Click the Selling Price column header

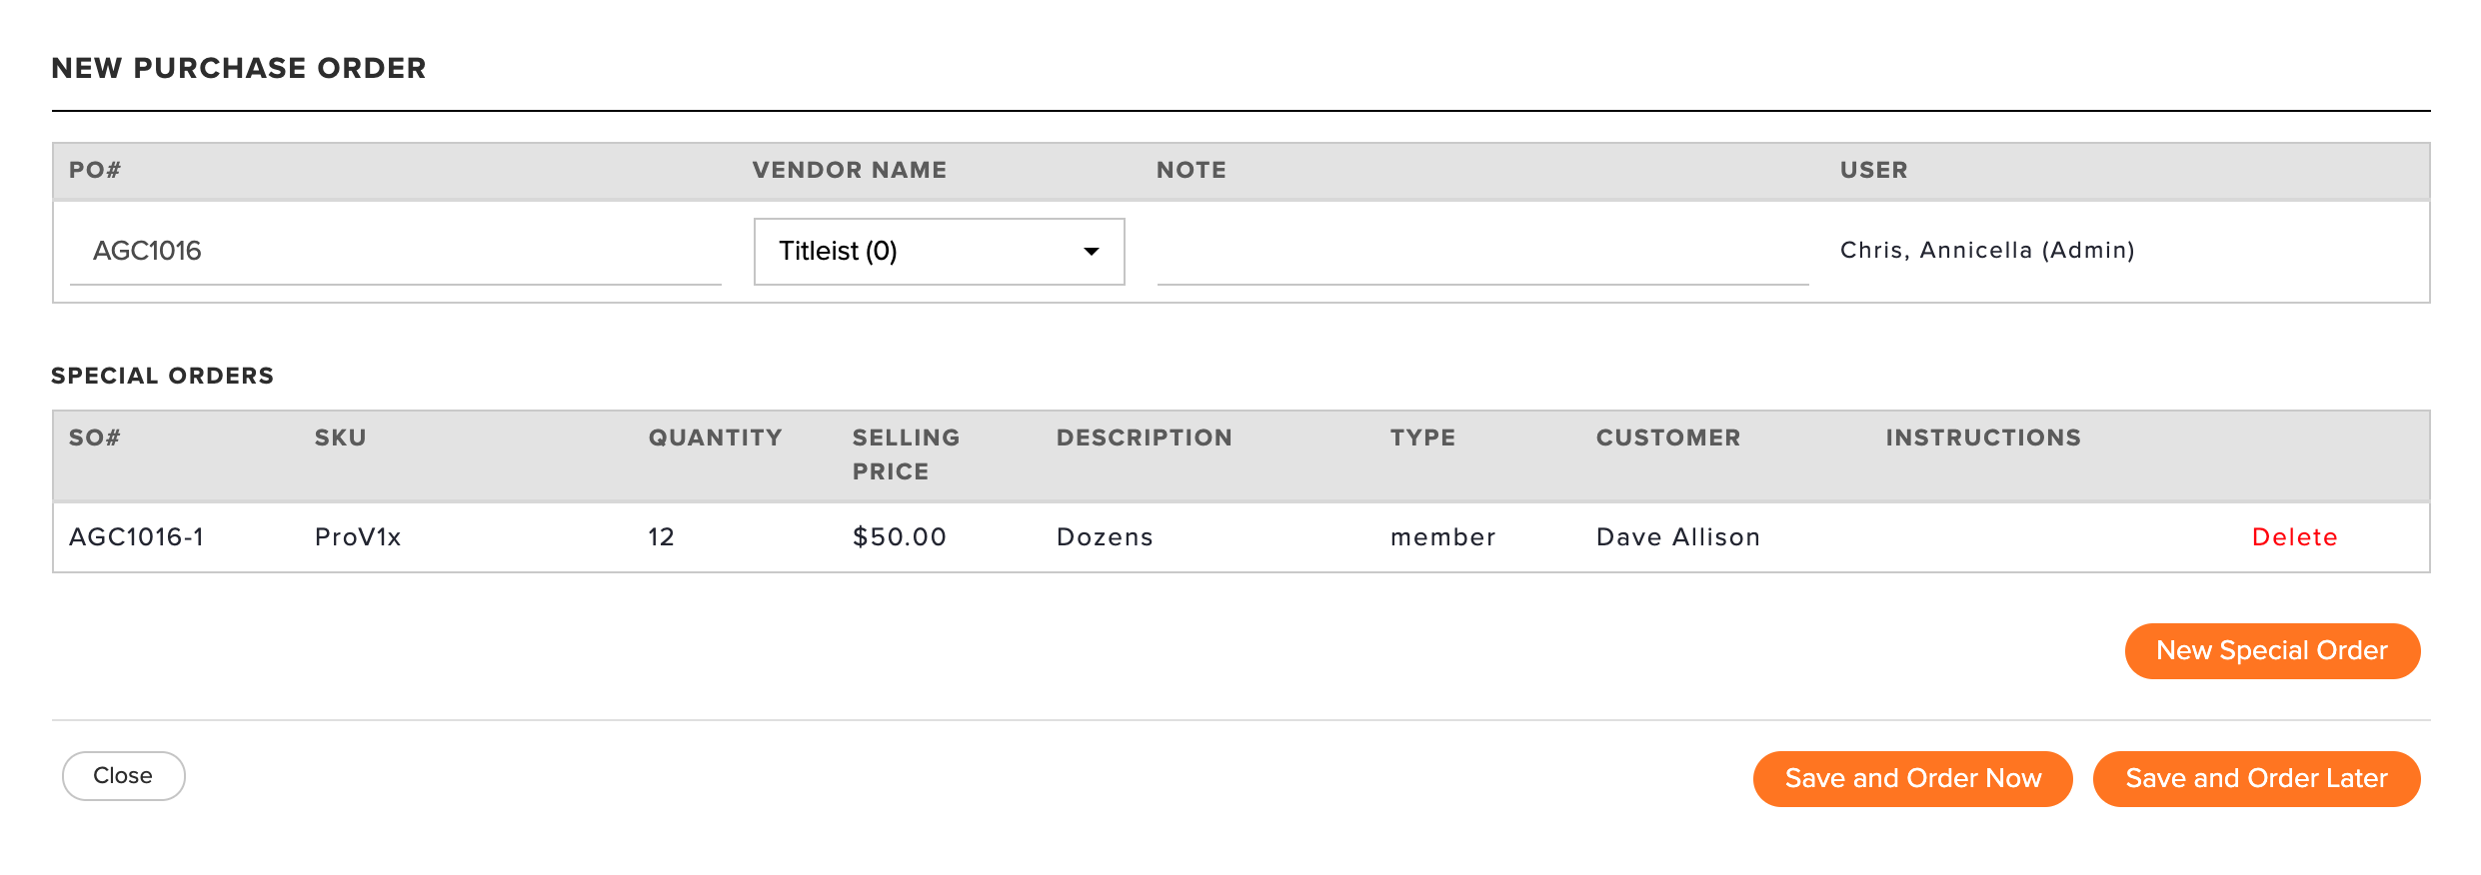pos(906,454)
